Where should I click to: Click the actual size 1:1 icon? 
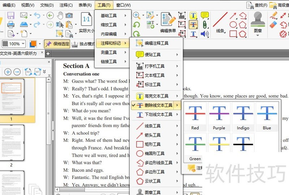[x=86, y=19]
